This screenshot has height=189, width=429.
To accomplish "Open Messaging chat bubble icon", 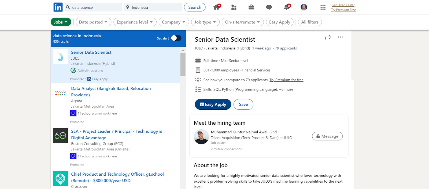I will pos(269,7).
